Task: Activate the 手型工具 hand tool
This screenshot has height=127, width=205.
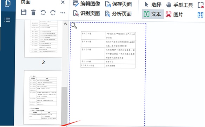Action: (x=179, y=5)
